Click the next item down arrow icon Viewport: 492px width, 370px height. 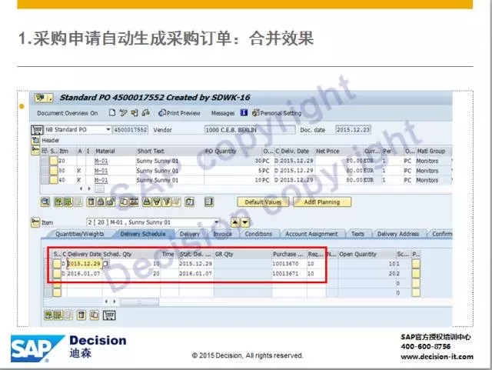click(245, 223)
